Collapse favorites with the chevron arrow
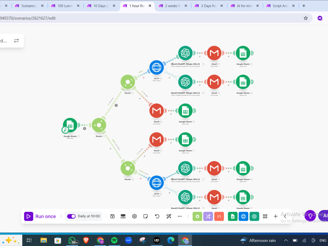This screenshot has width=328, height=246. click(x=285, y=216)
